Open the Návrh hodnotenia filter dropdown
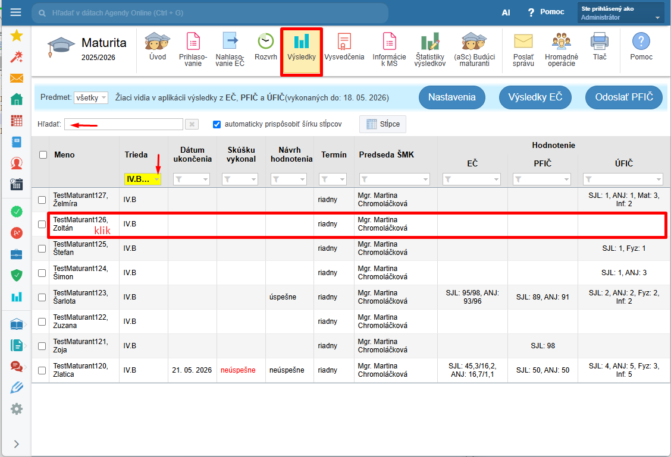The height and width of the screenshot is (457, 671). [289, 179]
